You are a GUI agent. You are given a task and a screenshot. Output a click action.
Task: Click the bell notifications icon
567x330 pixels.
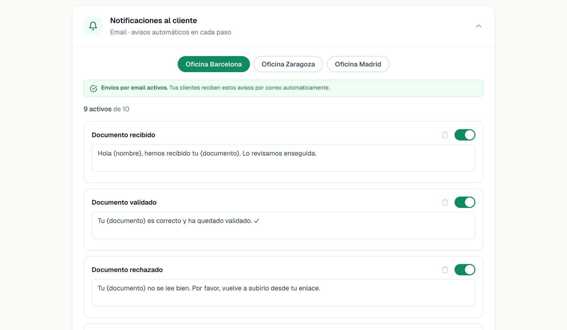click(93, 26)
